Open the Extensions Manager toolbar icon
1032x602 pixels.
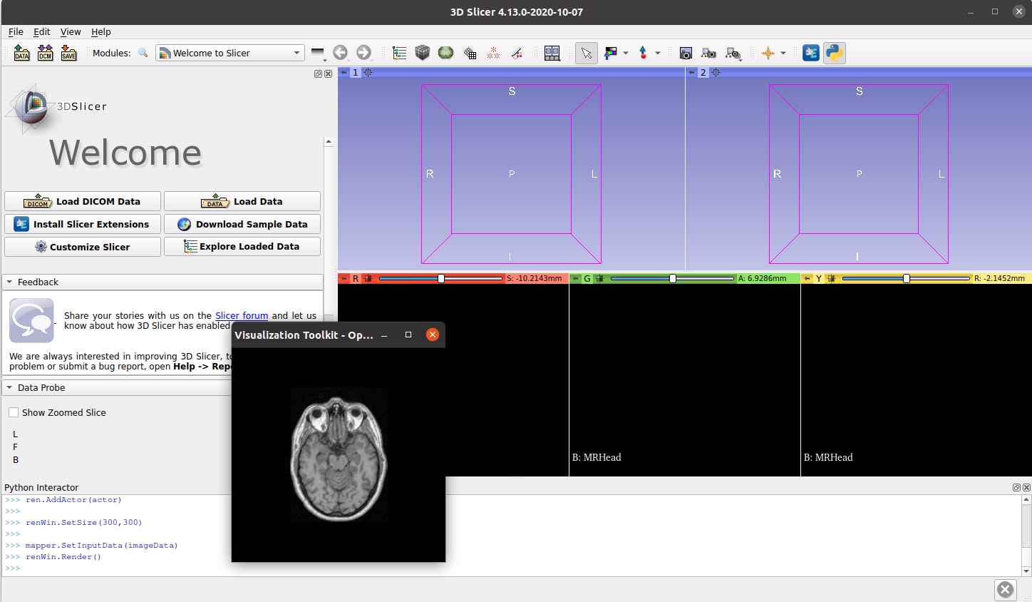pyautogui.click(x=810, y=53)
